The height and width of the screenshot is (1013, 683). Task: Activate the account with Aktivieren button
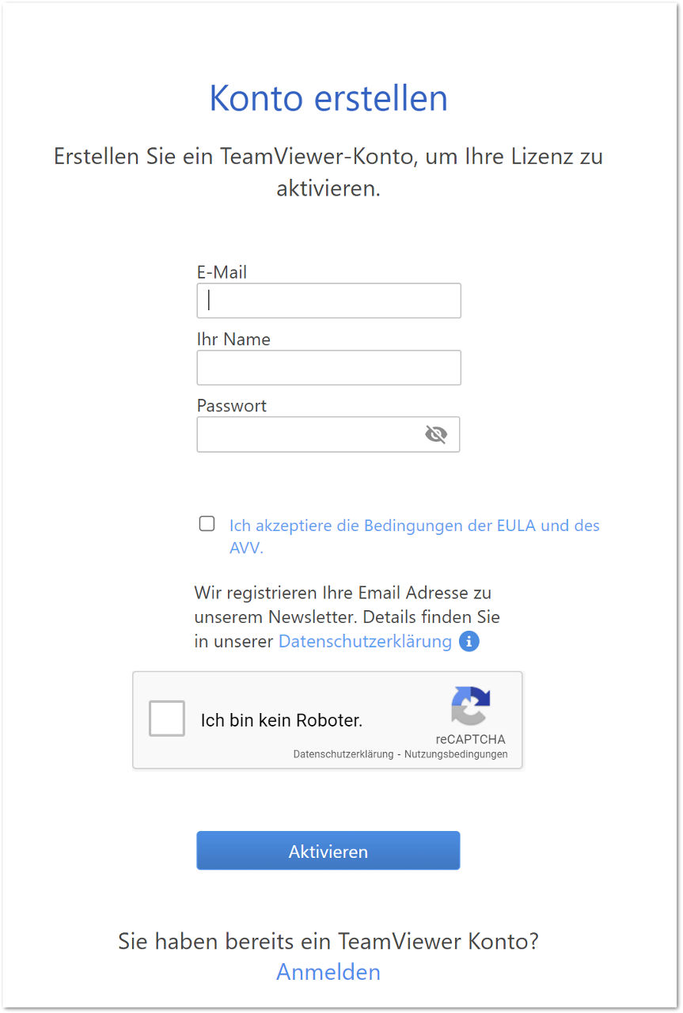328,851
